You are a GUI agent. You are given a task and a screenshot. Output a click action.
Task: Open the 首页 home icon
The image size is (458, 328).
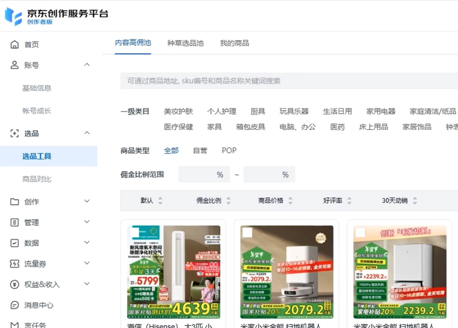coord(14,45)
